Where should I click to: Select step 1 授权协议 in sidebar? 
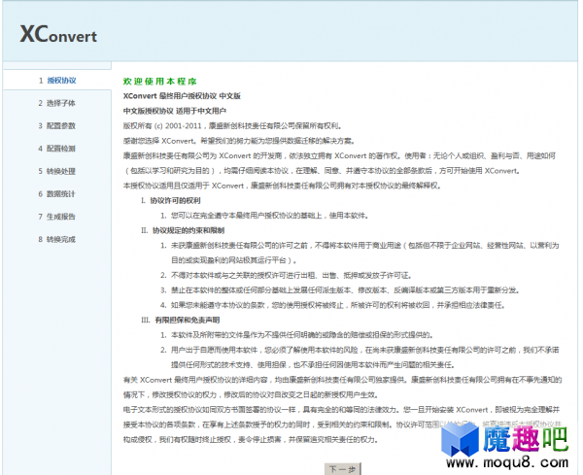pyautogui.click(x=57, y=81)
